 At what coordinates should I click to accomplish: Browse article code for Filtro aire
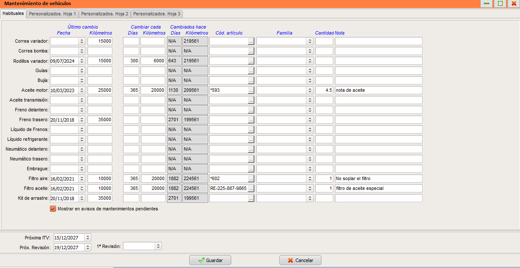click(x=251, y=179)
